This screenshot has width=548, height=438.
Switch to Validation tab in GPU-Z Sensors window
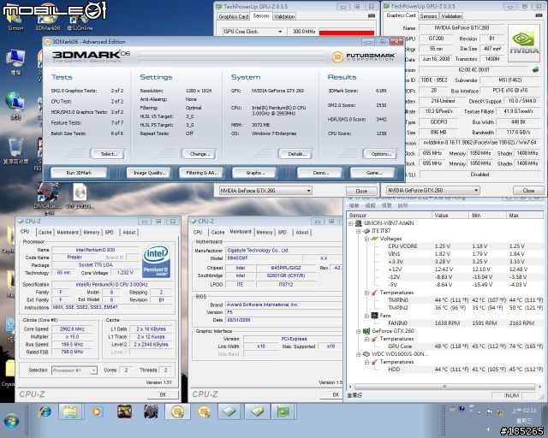click(284, 16)
